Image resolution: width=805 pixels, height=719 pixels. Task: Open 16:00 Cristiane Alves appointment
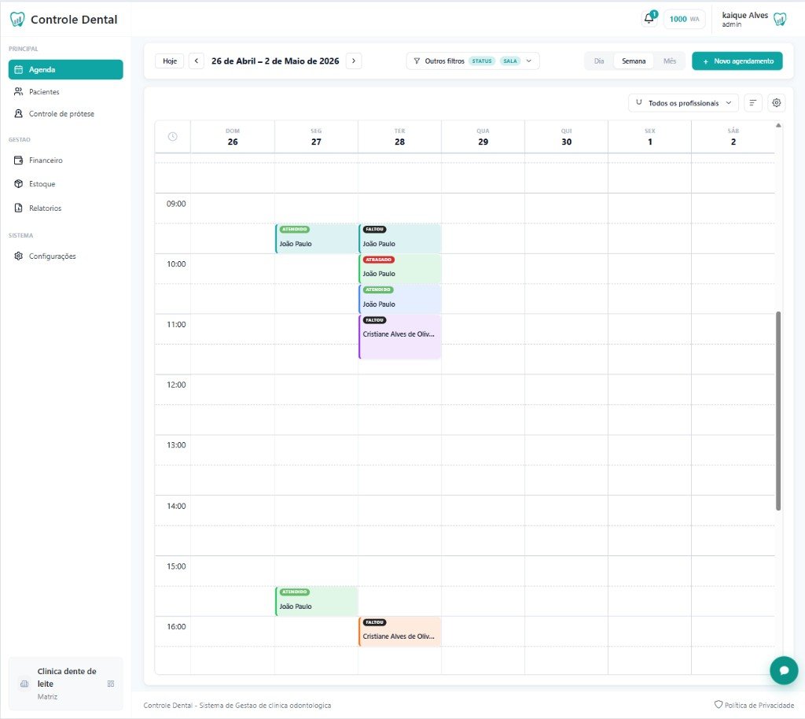coord(400,631)
